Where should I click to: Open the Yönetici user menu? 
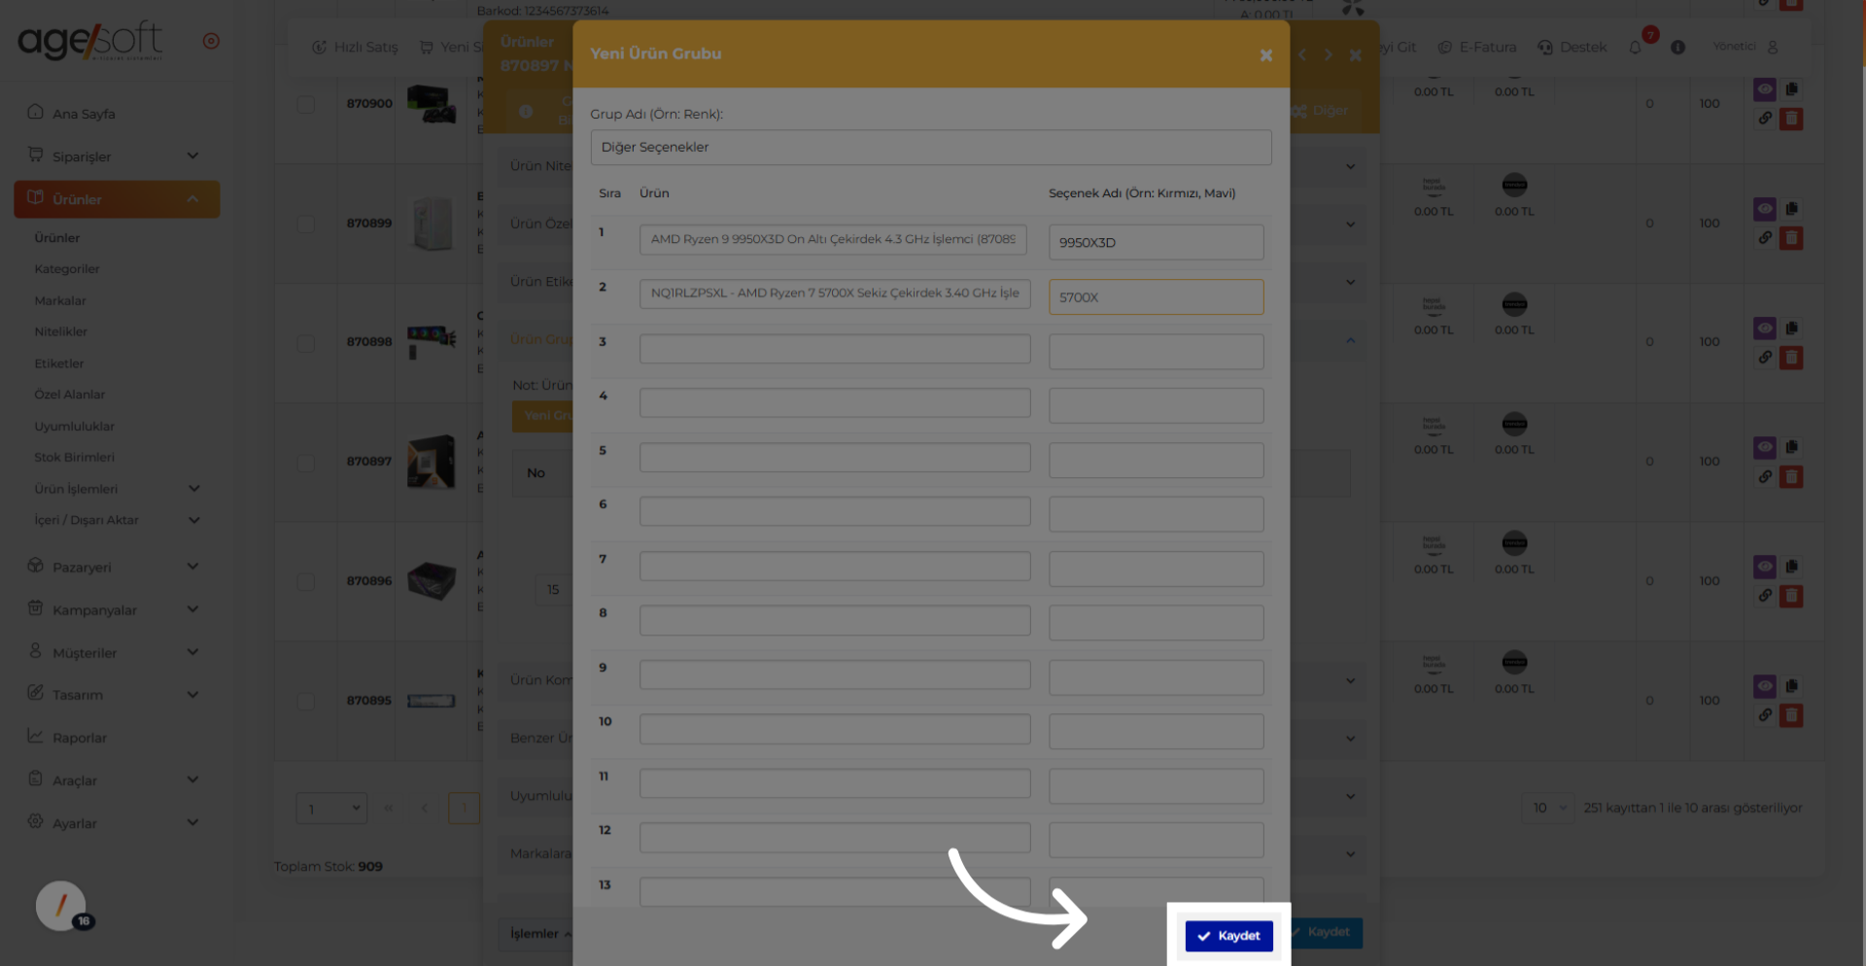pyautogui.click(x=1745, y=47)
